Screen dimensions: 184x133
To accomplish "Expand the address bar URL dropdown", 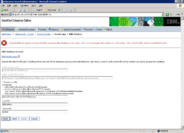I will (x=163, y=14).
